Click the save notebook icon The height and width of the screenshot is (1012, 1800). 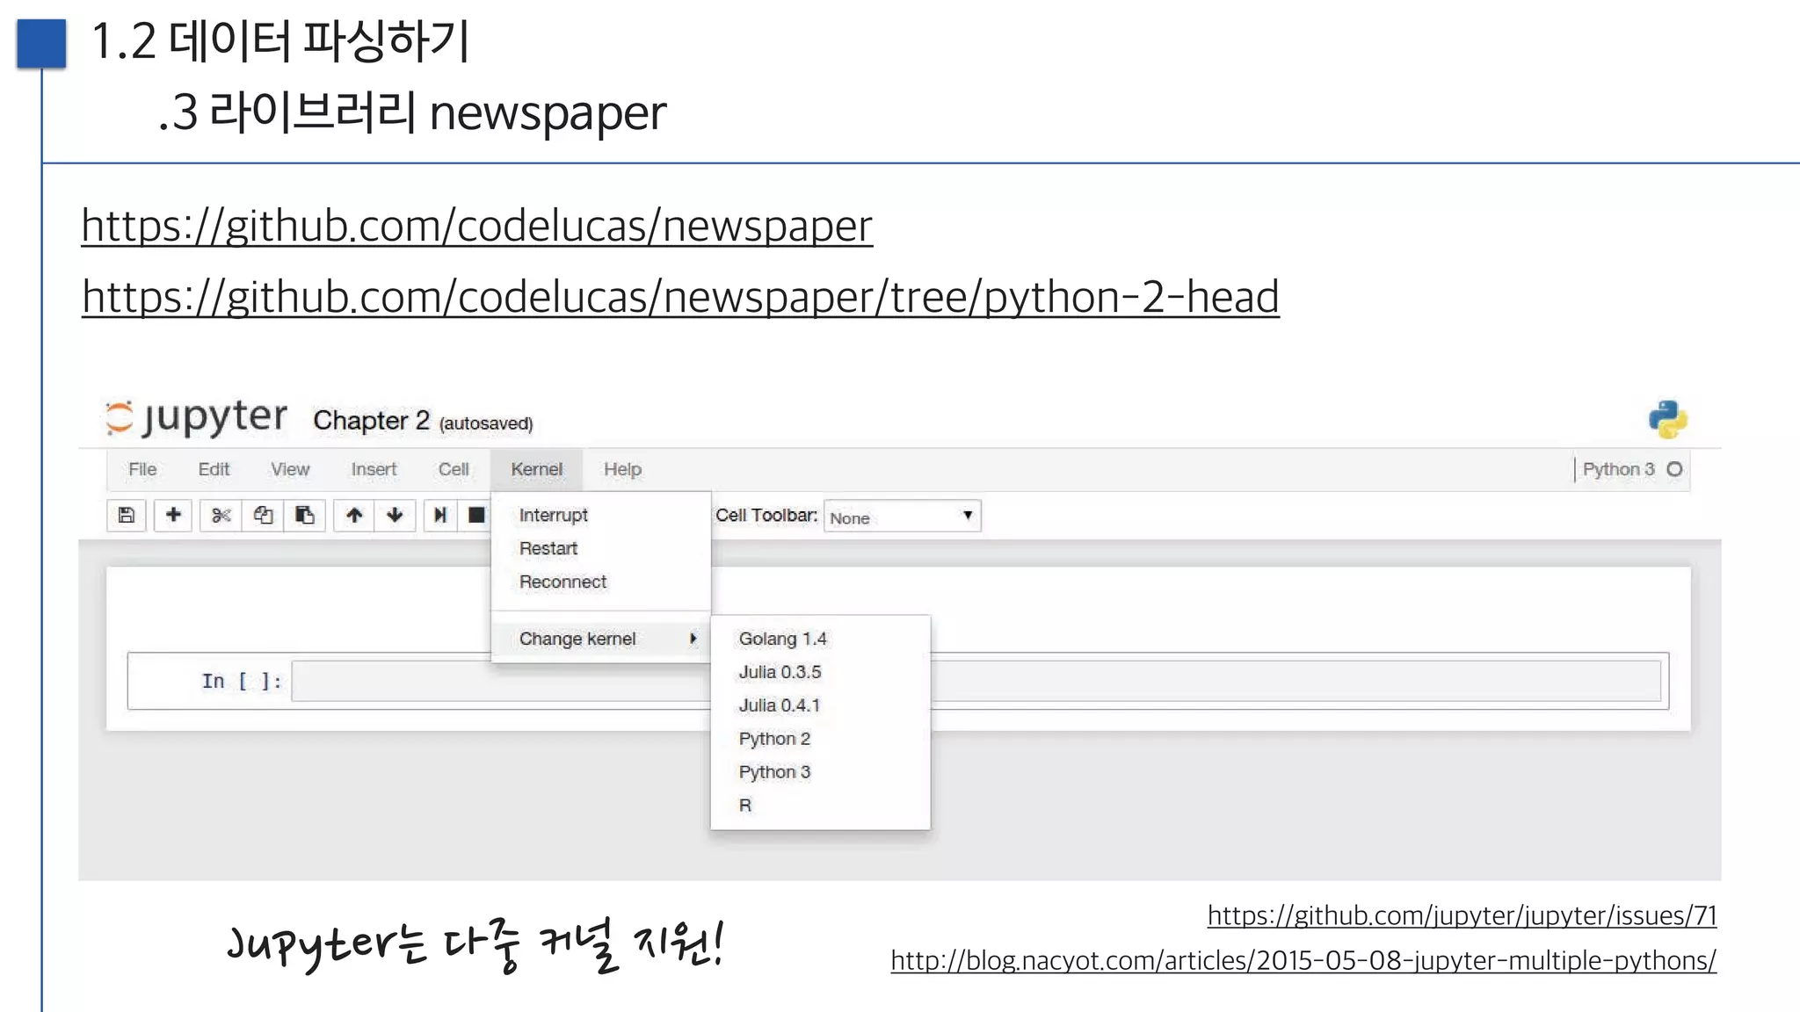point(127,516)
